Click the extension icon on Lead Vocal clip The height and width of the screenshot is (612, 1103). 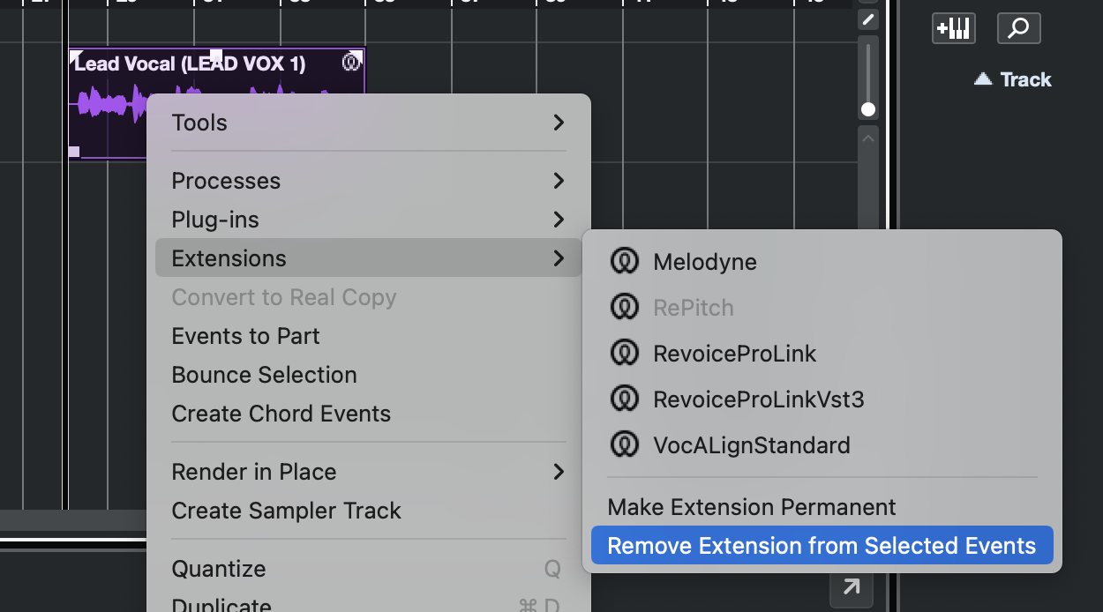[x=351, y=62]
